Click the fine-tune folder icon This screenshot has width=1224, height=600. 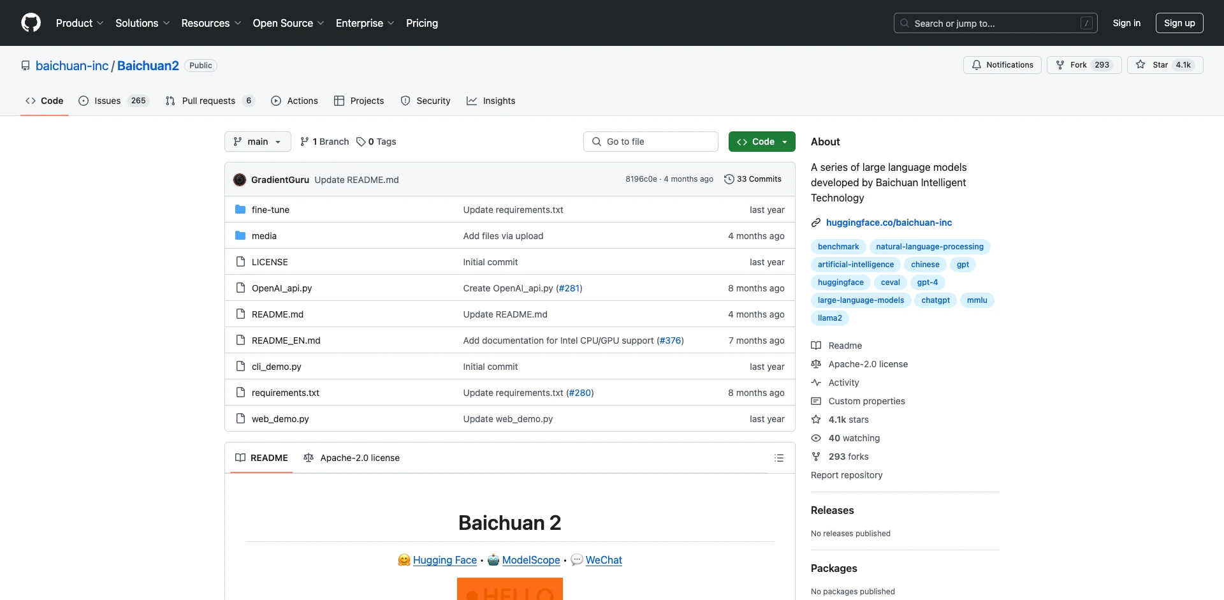coord(240,210)
